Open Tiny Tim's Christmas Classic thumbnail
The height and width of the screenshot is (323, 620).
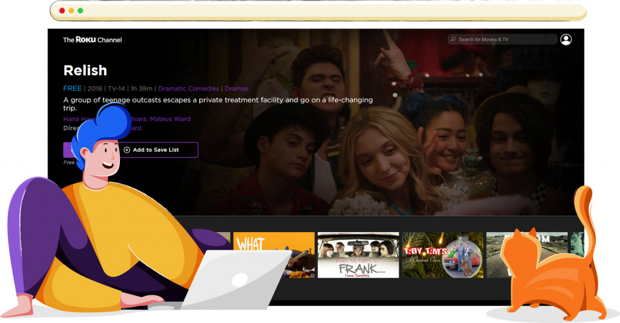pyautogui.click(x=443, y=255)
